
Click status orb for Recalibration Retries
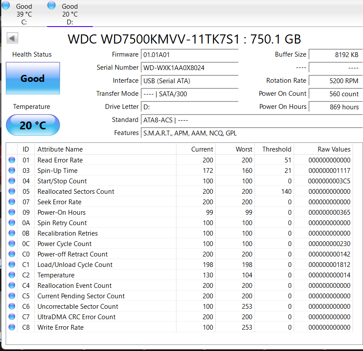point(12,233)
